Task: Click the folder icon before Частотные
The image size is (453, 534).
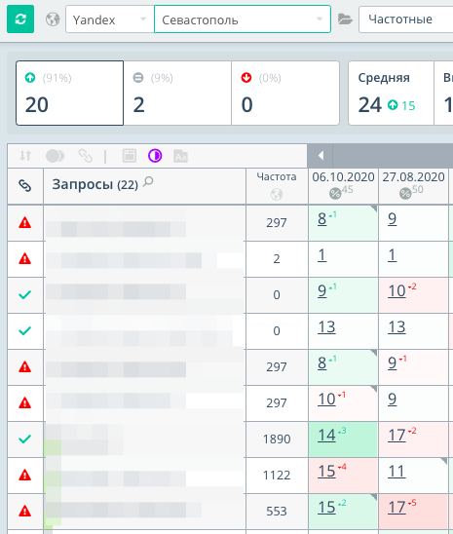Action: (x=345, y=19)
